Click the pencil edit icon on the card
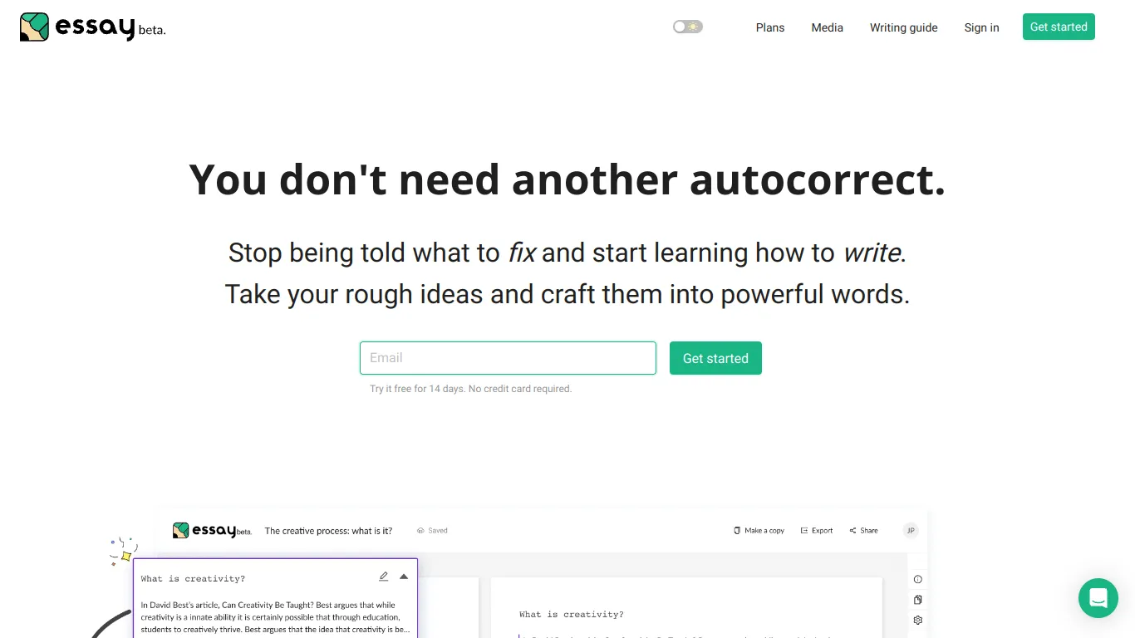The image size is (1135, 638). [384, 576]
